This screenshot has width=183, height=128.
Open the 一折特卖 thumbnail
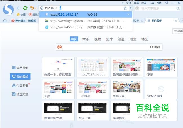(x=93, y=89)
